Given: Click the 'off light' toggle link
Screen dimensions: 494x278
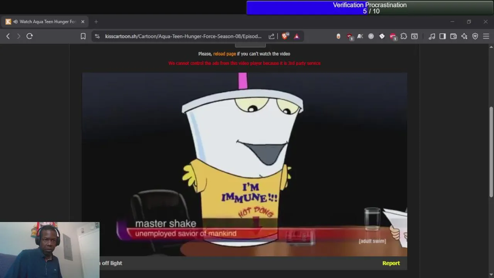Looking at the screenshot, I should pyautogui.click(x=112, y=263).
